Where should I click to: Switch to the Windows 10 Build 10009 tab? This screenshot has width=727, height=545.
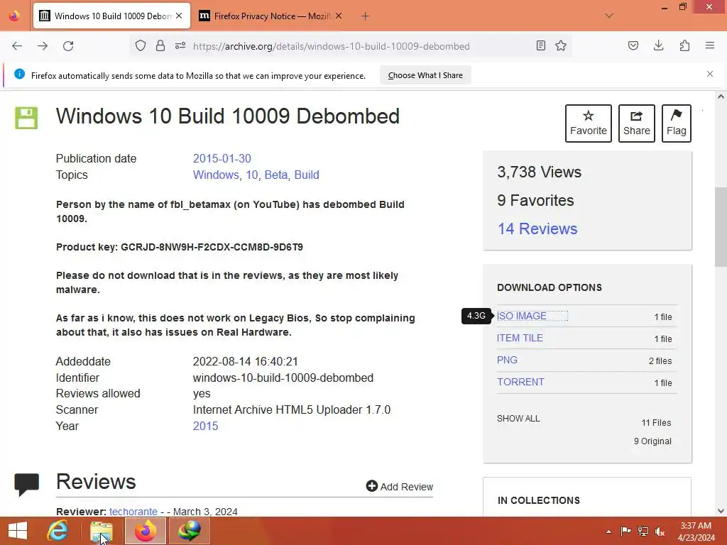click(x=111, y=16)
